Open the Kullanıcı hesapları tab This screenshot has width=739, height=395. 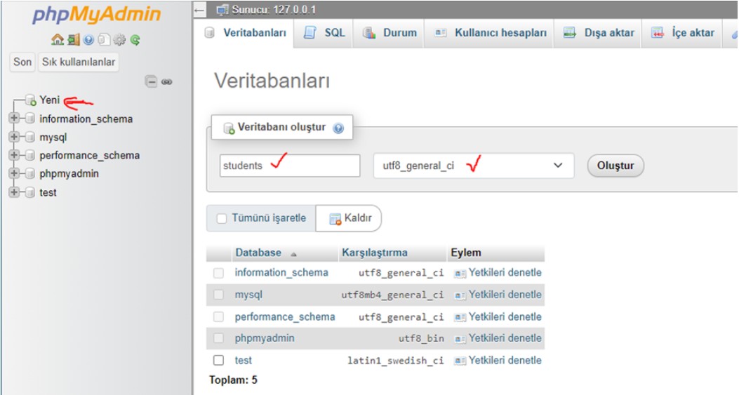(491, 33)
